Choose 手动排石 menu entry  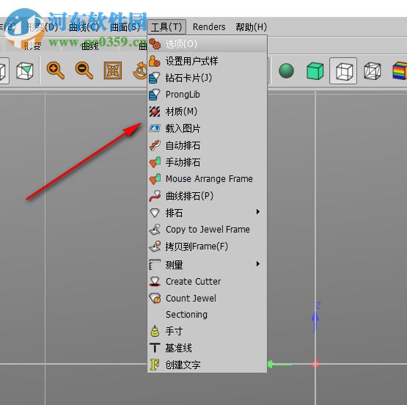pos(207,162)
